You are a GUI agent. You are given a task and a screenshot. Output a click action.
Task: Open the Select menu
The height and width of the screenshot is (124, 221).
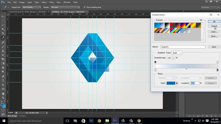tap(44, 2)
